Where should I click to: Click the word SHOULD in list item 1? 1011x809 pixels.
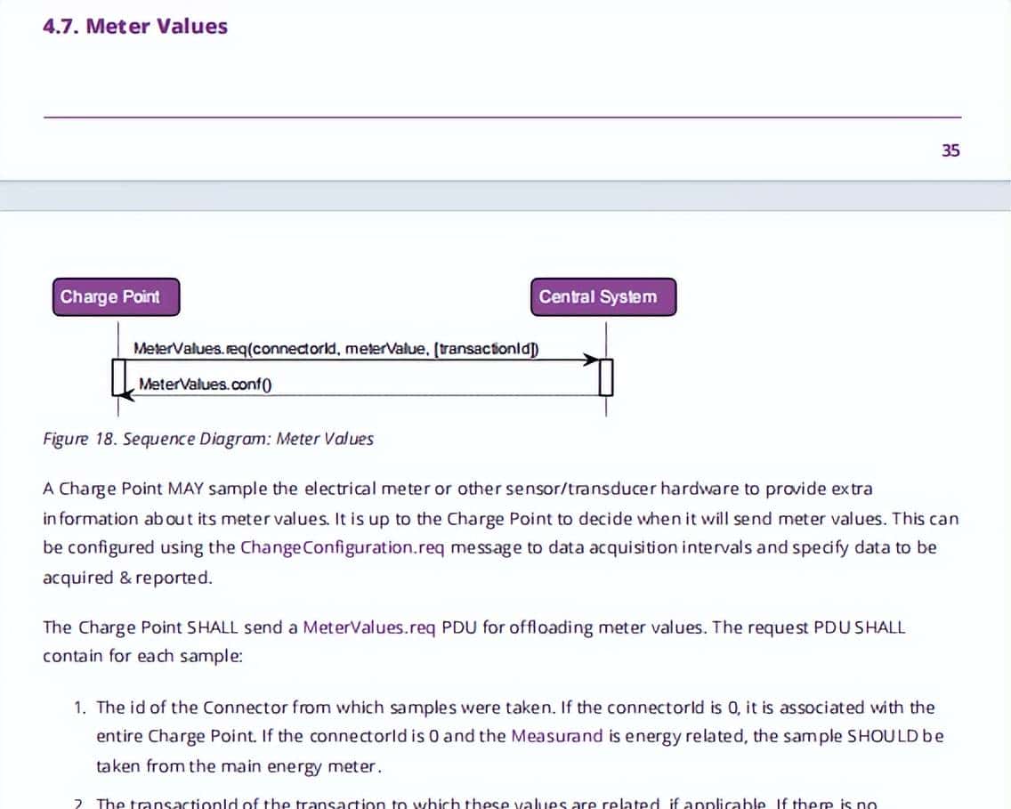pyautogui.click(x=884, y=736)
